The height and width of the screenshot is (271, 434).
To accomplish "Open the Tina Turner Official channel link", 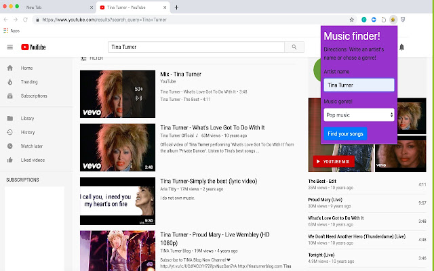I will point(177,135).
